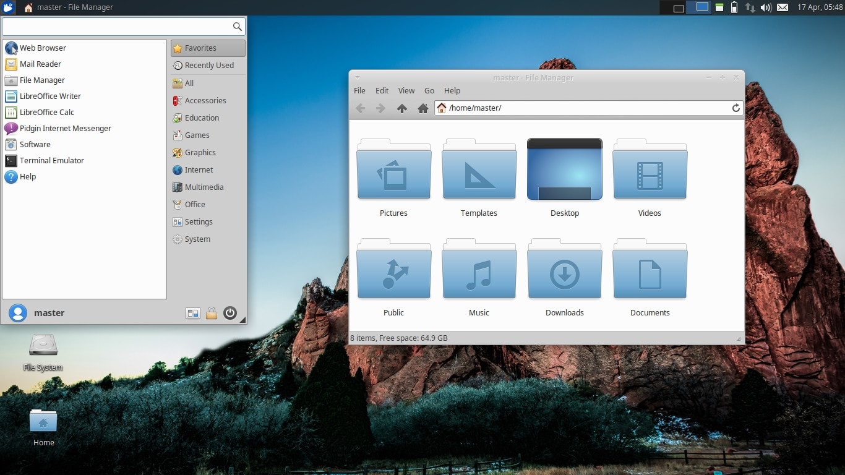
Task: Open the Mail Reader application
Action: [x=41, y=64]
